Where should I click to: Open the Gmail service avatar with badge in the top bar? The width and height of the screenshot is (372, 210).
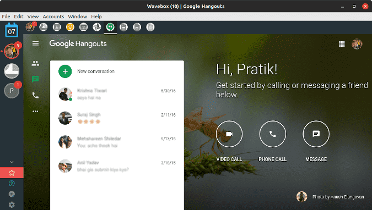click(31, 27)
